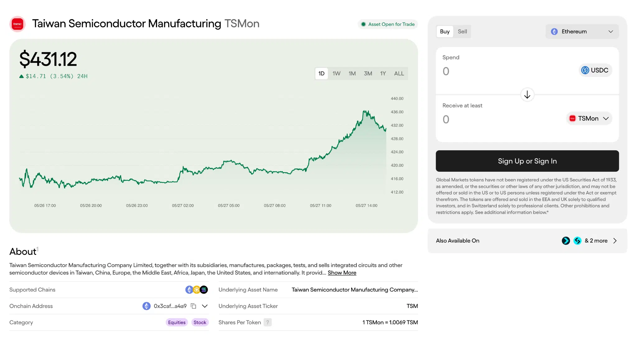Image resolution: width=637 pixels, height=346 pixels.
Task: Click the 'TSM' underlying ticker value
Action: pos(412,306)
